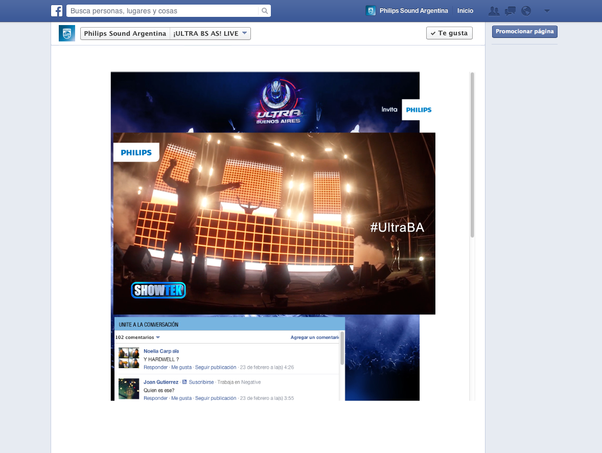Go to Inicio
The height and width of the screenshot is (453, 602).
coord(465,11)
